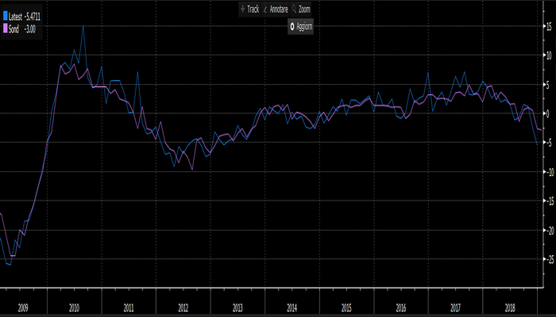Choose the 2018 year marker
This screenshot has height=317, width=556.
[509, 304]
